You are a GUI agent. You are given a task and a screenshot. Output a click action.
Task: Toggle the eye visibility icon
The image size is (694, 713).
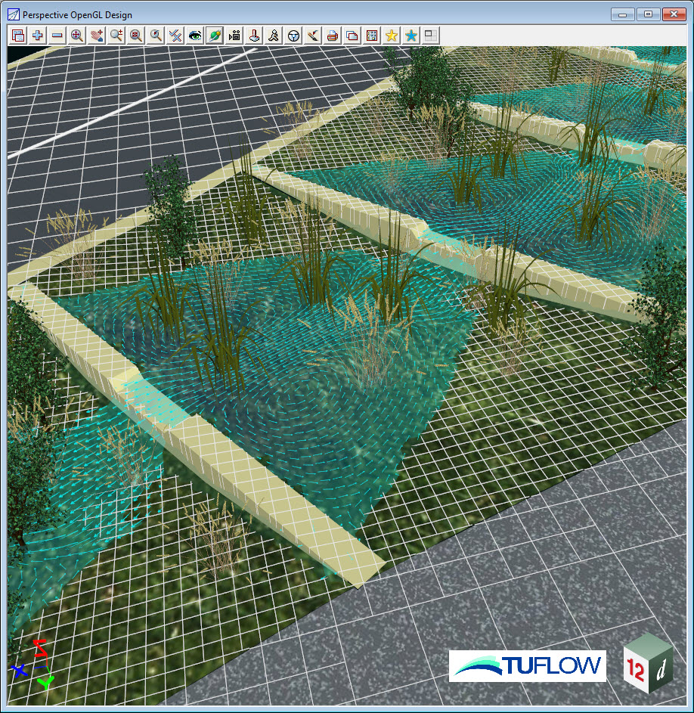click(x=194, y=36)
